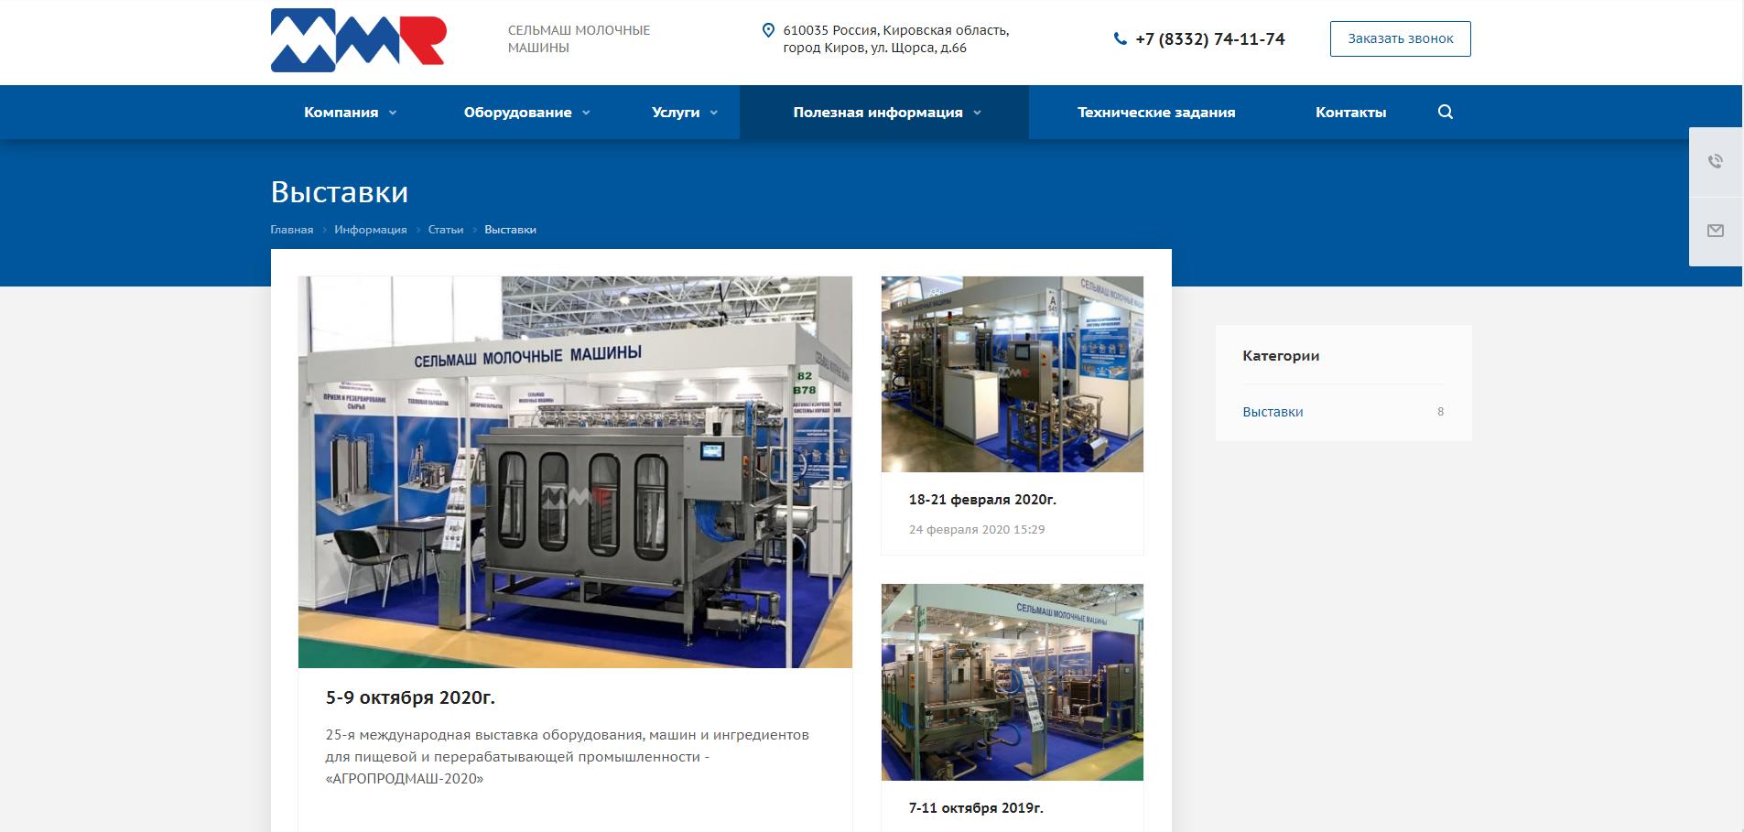Go to Технические задания page
Viewport: 1744px width, 832px height.
click(1156, 112)
